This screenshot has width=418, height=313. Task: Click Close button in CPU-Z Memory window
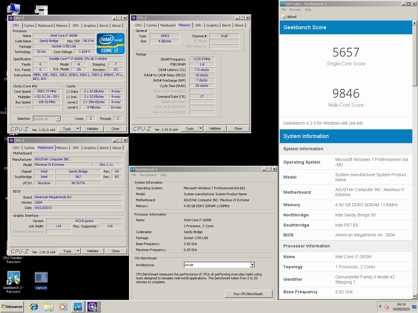(238, 128)
